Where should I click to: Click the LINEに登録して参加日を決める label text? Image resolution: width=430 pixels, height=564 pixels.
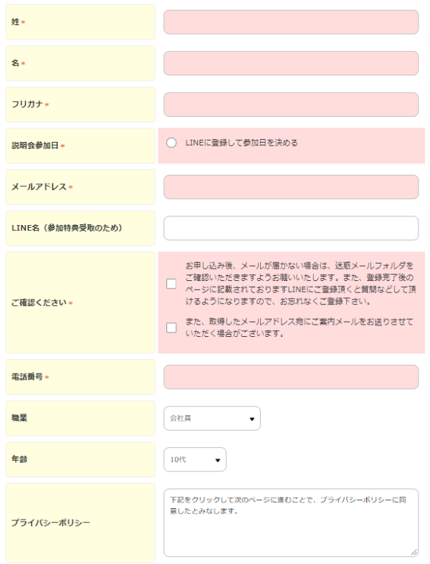point(242,143)
